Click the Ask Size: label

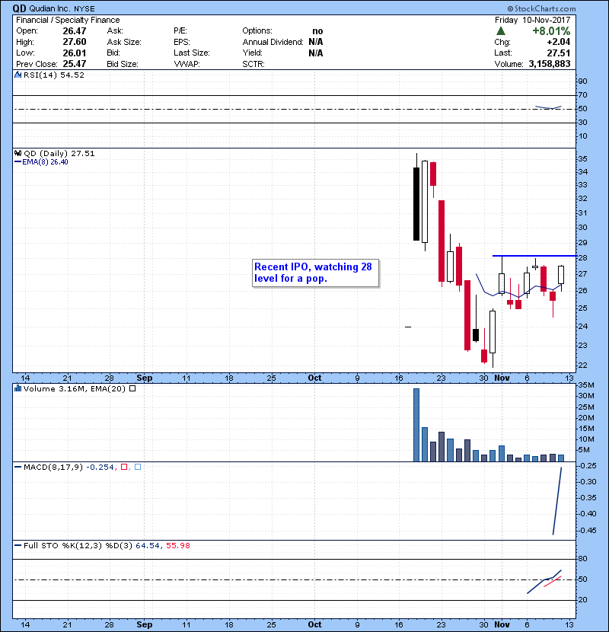pyautogui.click(x=124, y=42)
